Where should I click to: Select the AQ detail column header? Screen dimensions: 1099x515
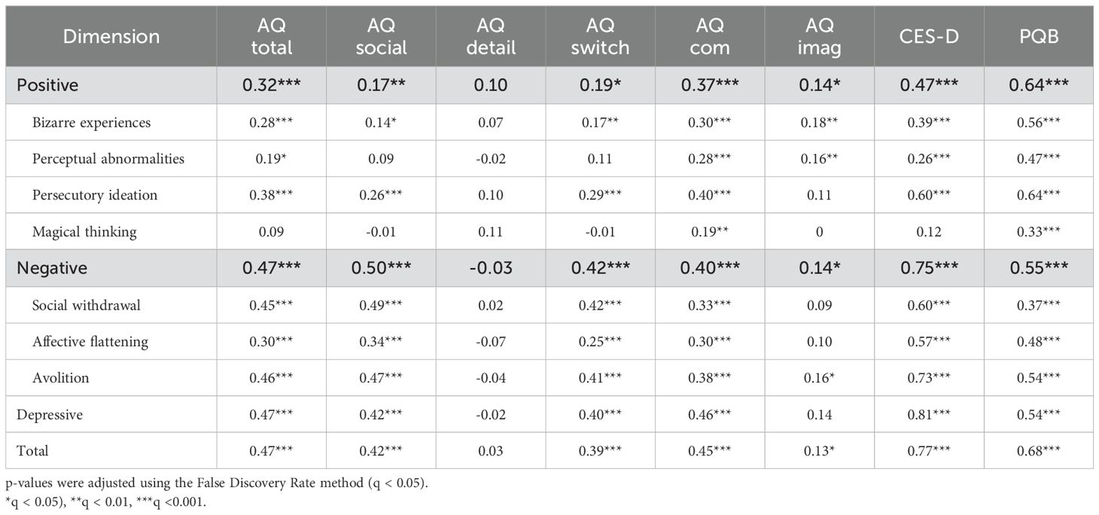[x=491, y=36]
